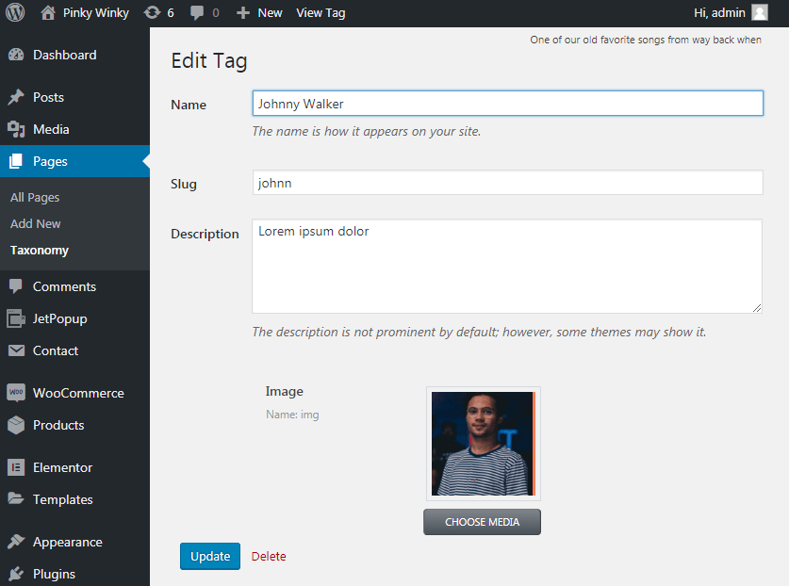Click the plus icon next to New
This screenshot has height=586, width=789.
coord(243,13)
